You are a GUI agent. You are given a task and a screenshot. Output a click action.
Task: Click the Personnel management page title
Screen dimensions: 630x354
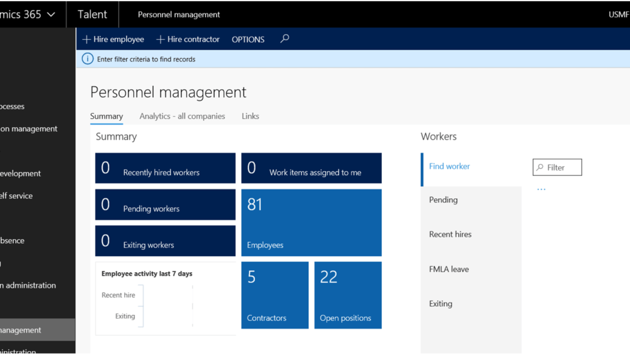[168, 92]
